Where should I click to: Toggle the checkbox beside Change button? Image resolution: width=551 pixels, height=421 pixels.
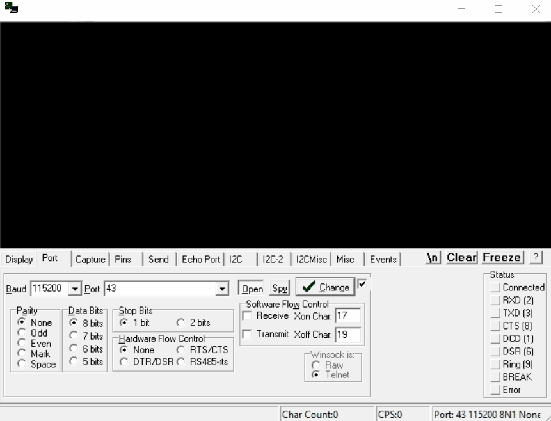362,283
